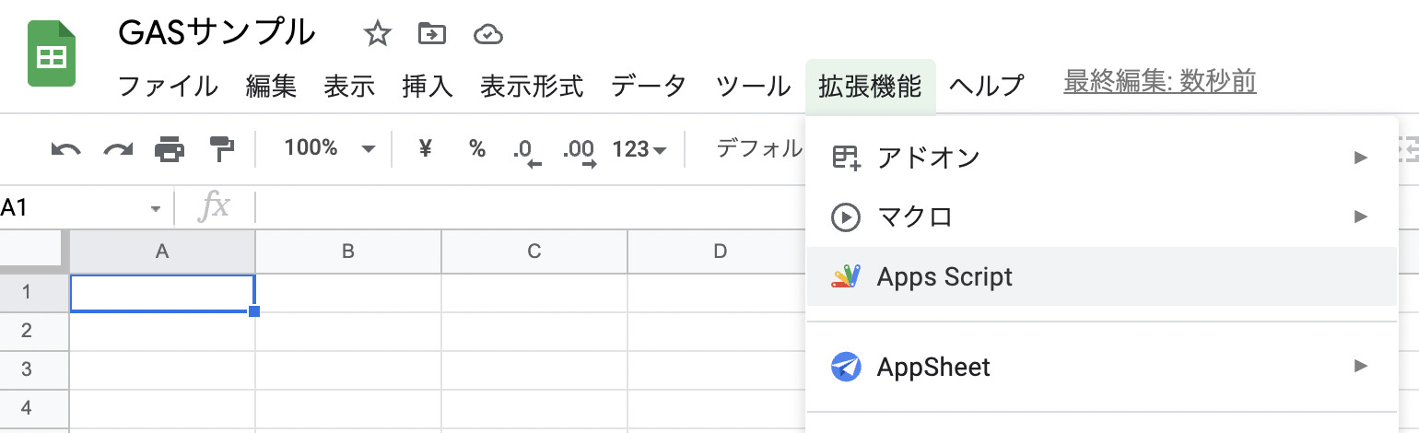Click the redo arrow icon
Screen dimensions: 1419x433
pyautogui.click(x=117, y=148)
